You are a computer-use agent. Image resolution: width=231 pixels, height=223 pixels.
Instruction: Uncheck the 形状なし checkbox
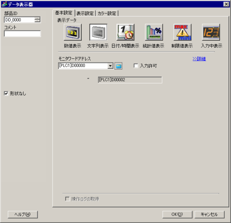pyautogui.click(x=6, y=94)
